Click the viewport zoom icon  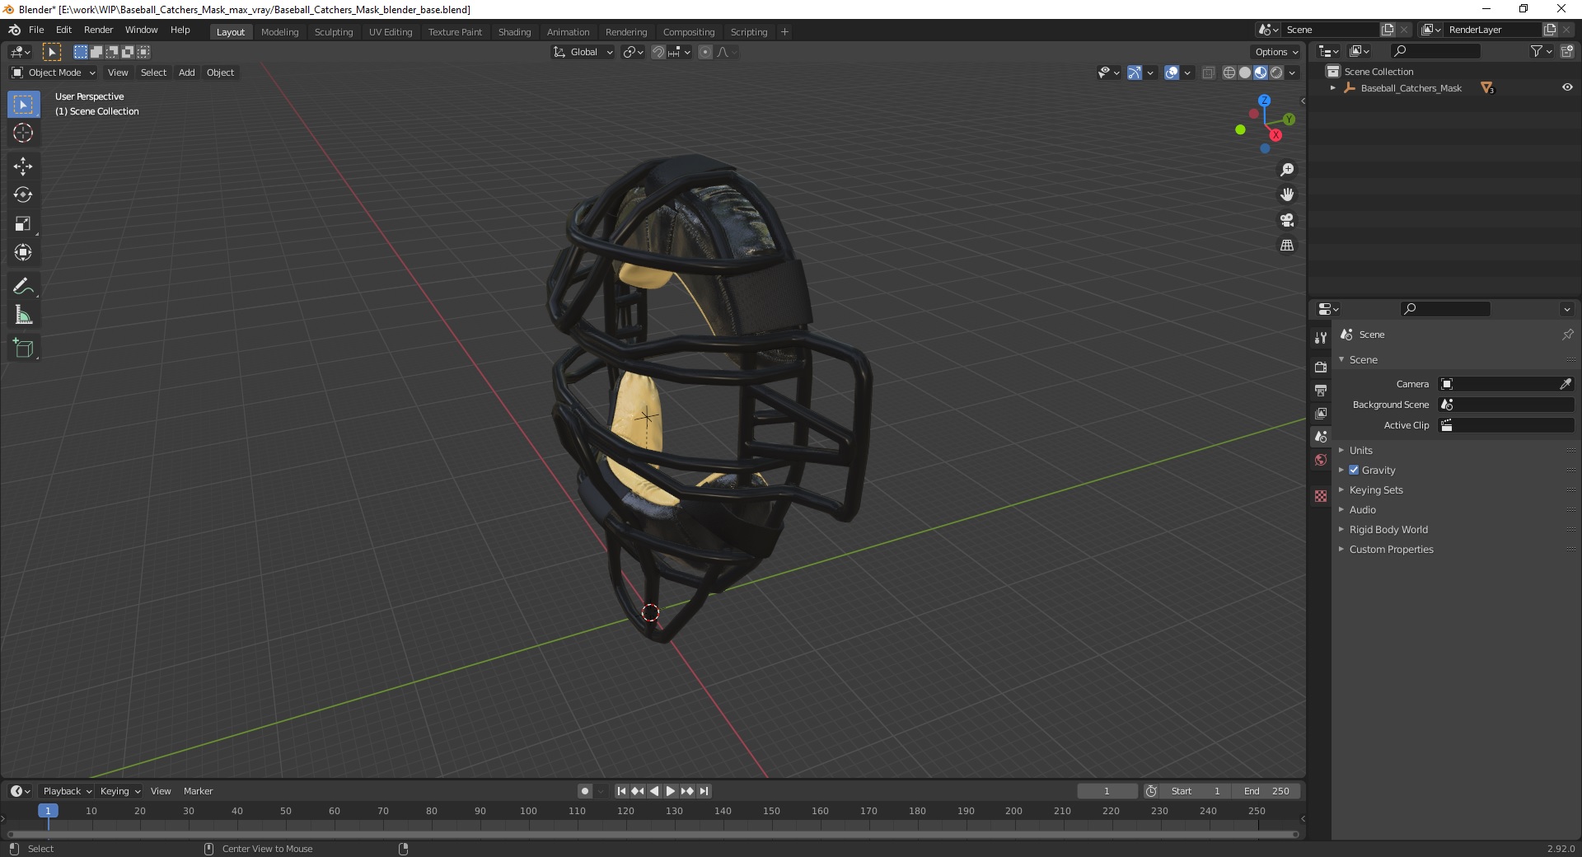pyautogui.click(x=1286, y=170)
